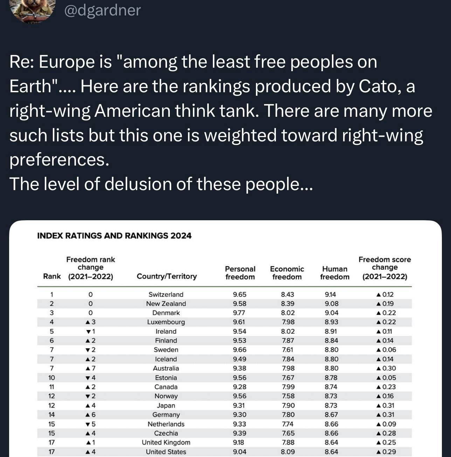Click the up triangle beside Switzerland's 0.12 score change
The image size is (451, 457).
tap(379, 295)
